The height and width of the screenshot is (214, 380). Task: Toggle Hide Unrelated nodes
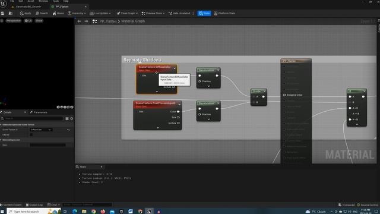pyautogui.click(x=179, y=13)
